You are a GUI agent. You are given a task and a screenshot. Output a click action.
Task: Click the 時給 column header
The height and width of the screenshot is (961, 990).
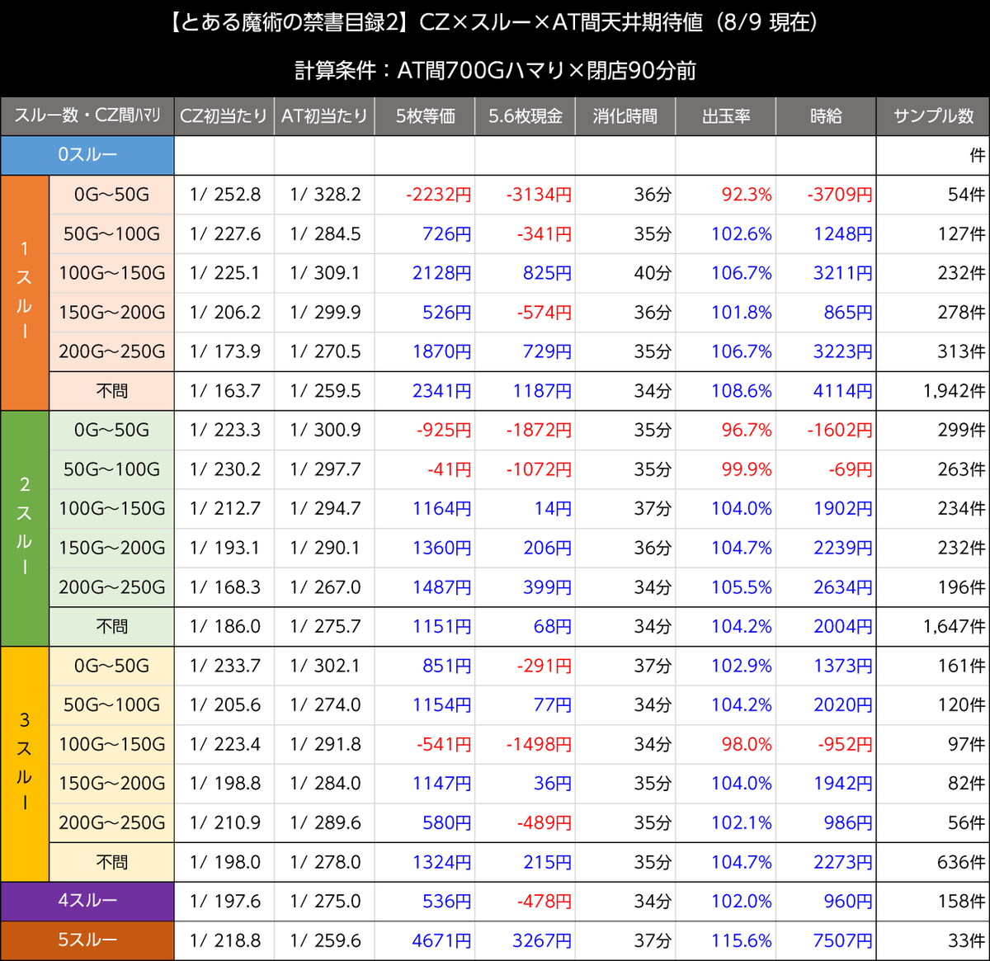point(826,115)
